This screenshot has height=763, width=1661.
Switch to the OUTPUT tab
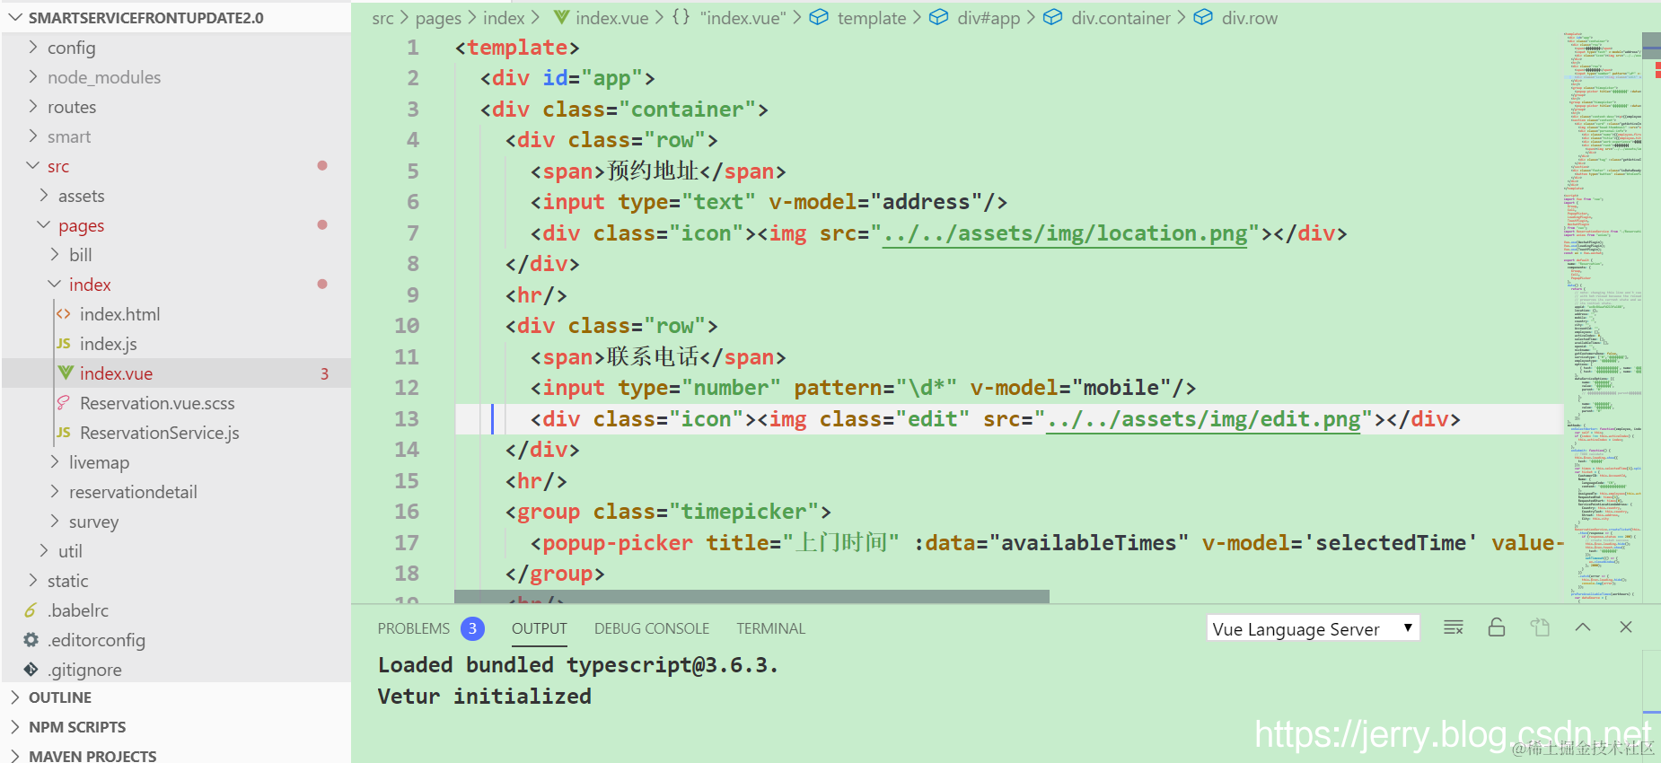tap(539, 628)
